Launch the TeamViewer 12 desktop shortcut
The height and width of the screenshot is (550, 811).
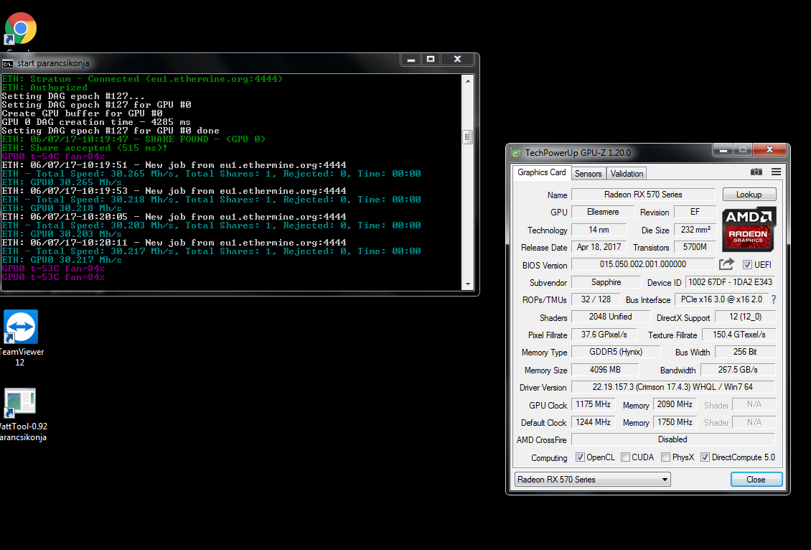21,327
